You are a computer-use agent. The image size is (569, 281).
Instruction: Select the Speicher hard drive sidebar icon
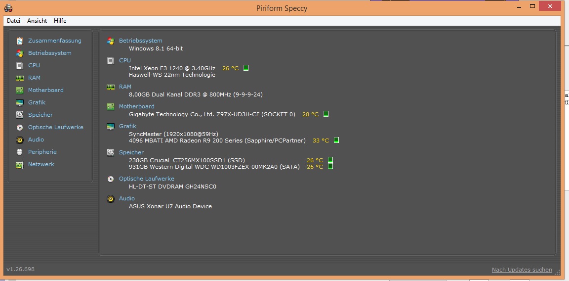click(x=20, y=115)
